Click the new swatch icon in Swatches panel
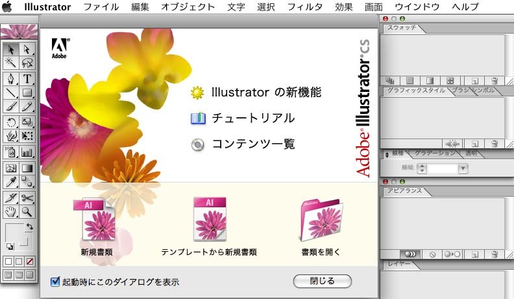 (474, 81)
